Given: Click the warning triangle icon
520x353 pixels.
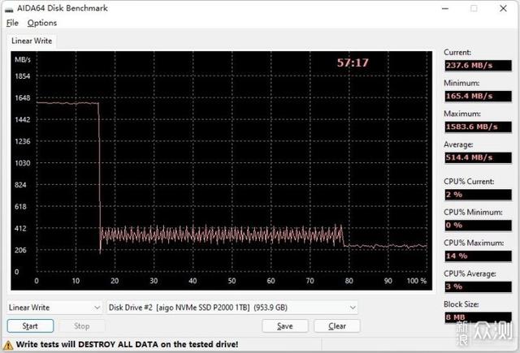Looking at the screenshot, I should click(8, 345).
